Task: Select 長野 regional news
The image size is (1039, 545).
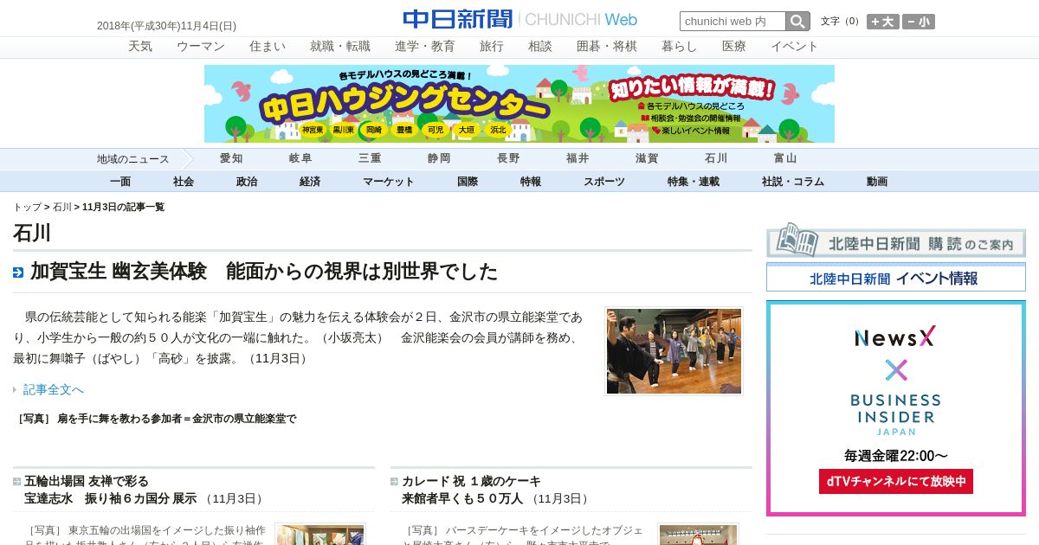Action: coord(508,159)
